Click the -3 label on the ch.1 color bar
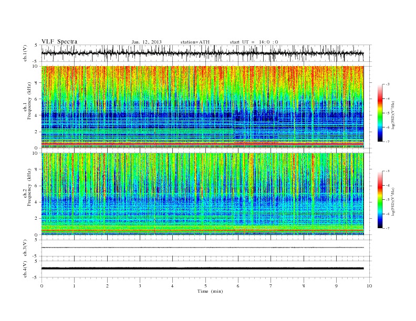Image resolution: width=416 pixels, height=321 pixels. tap(387, 84)
